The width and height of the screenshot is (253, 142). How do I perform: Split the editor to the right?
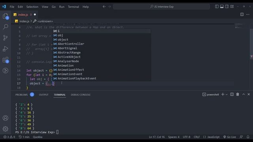tap(242, 15)
